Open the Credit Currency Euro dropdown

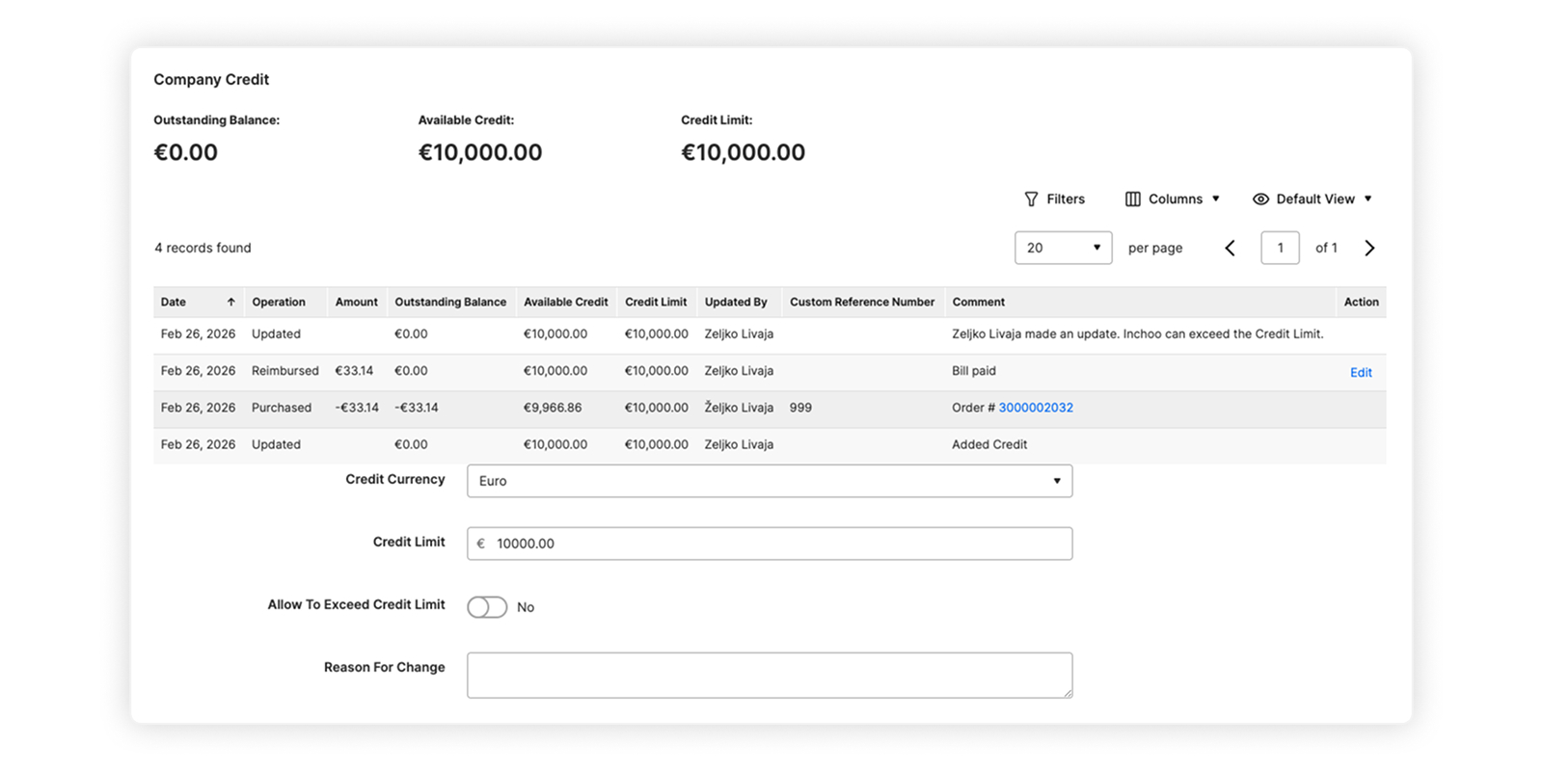coord(769,481)
